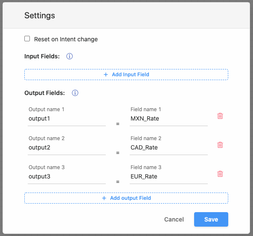The image size is (253, 236).
Task: Click the Add Input Field button
Action: 126,75
